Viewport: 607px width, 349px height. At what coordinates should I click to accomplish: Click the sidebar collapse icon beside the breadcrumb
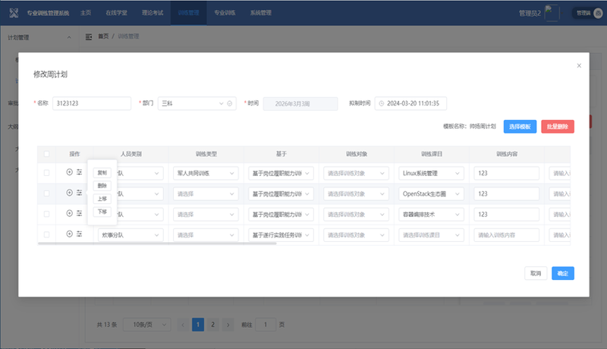(90, 36)
